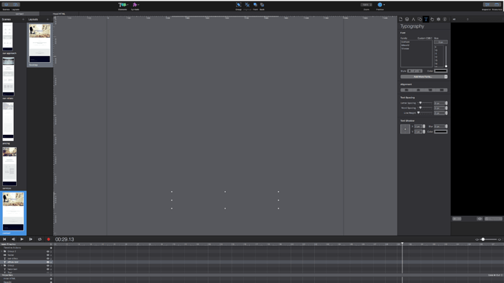Select the Typography inspector T icon

[426, 19]
